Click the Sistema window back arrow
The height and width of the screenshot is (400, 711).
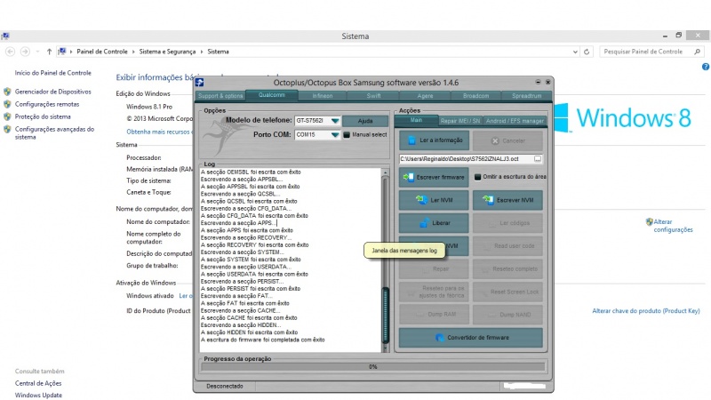pos(11,52)
